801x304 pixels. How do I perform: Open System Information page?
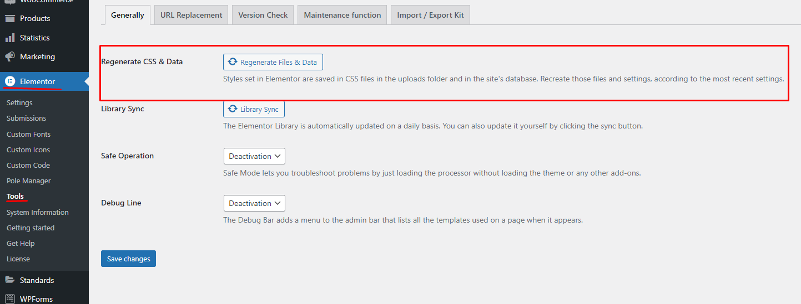click(38, 212)
